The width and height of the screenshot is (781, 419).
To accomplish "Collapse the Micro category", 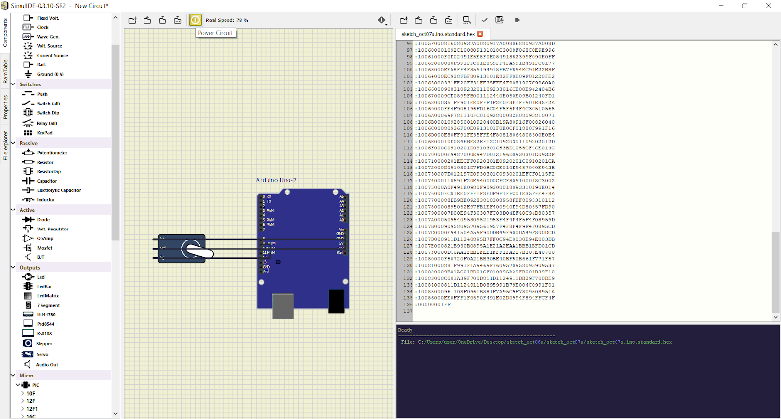I will [x=13, y=376].
